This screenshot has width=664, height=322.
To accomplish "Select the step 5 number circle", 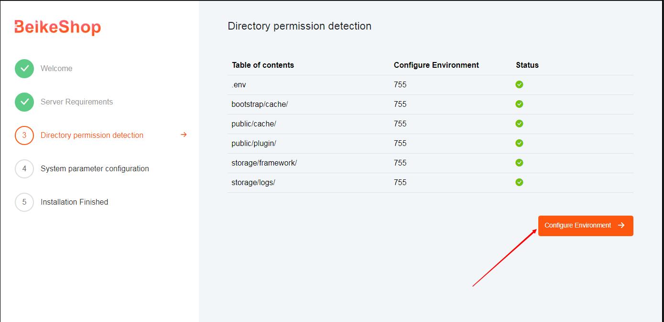I will (x=24, y=202).
